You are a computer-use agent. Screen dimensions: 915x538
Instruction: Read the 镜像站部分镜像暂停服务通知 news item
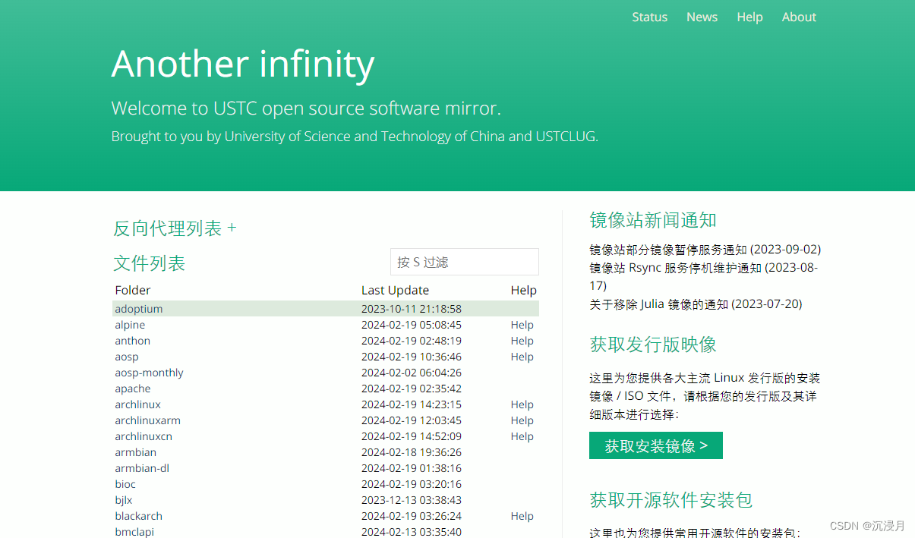tap(705, 249)
